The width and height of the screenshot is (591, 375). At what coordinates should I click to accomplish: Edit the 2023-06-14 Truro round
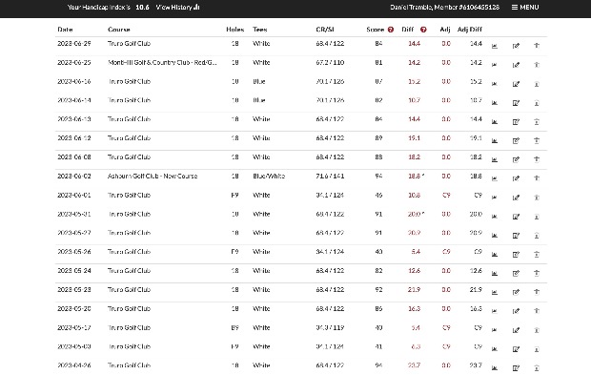(516, 103)
